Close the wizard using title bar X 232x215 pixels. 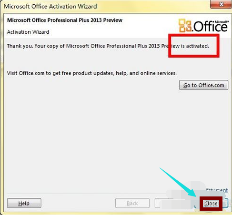coord(221,4)
